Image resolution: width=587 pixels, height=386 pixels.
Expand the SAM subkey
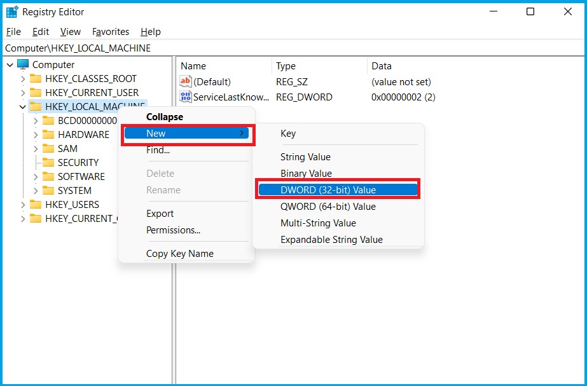pos(36,149)
